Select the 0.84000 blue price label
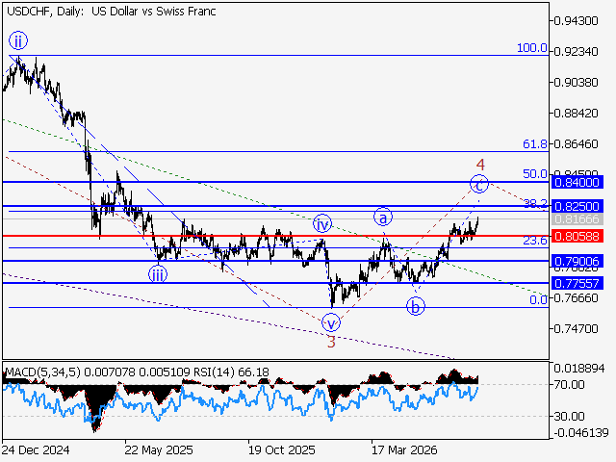Image resolution: width=616 pixels, height=462 pixels. [x=577, y=183]
